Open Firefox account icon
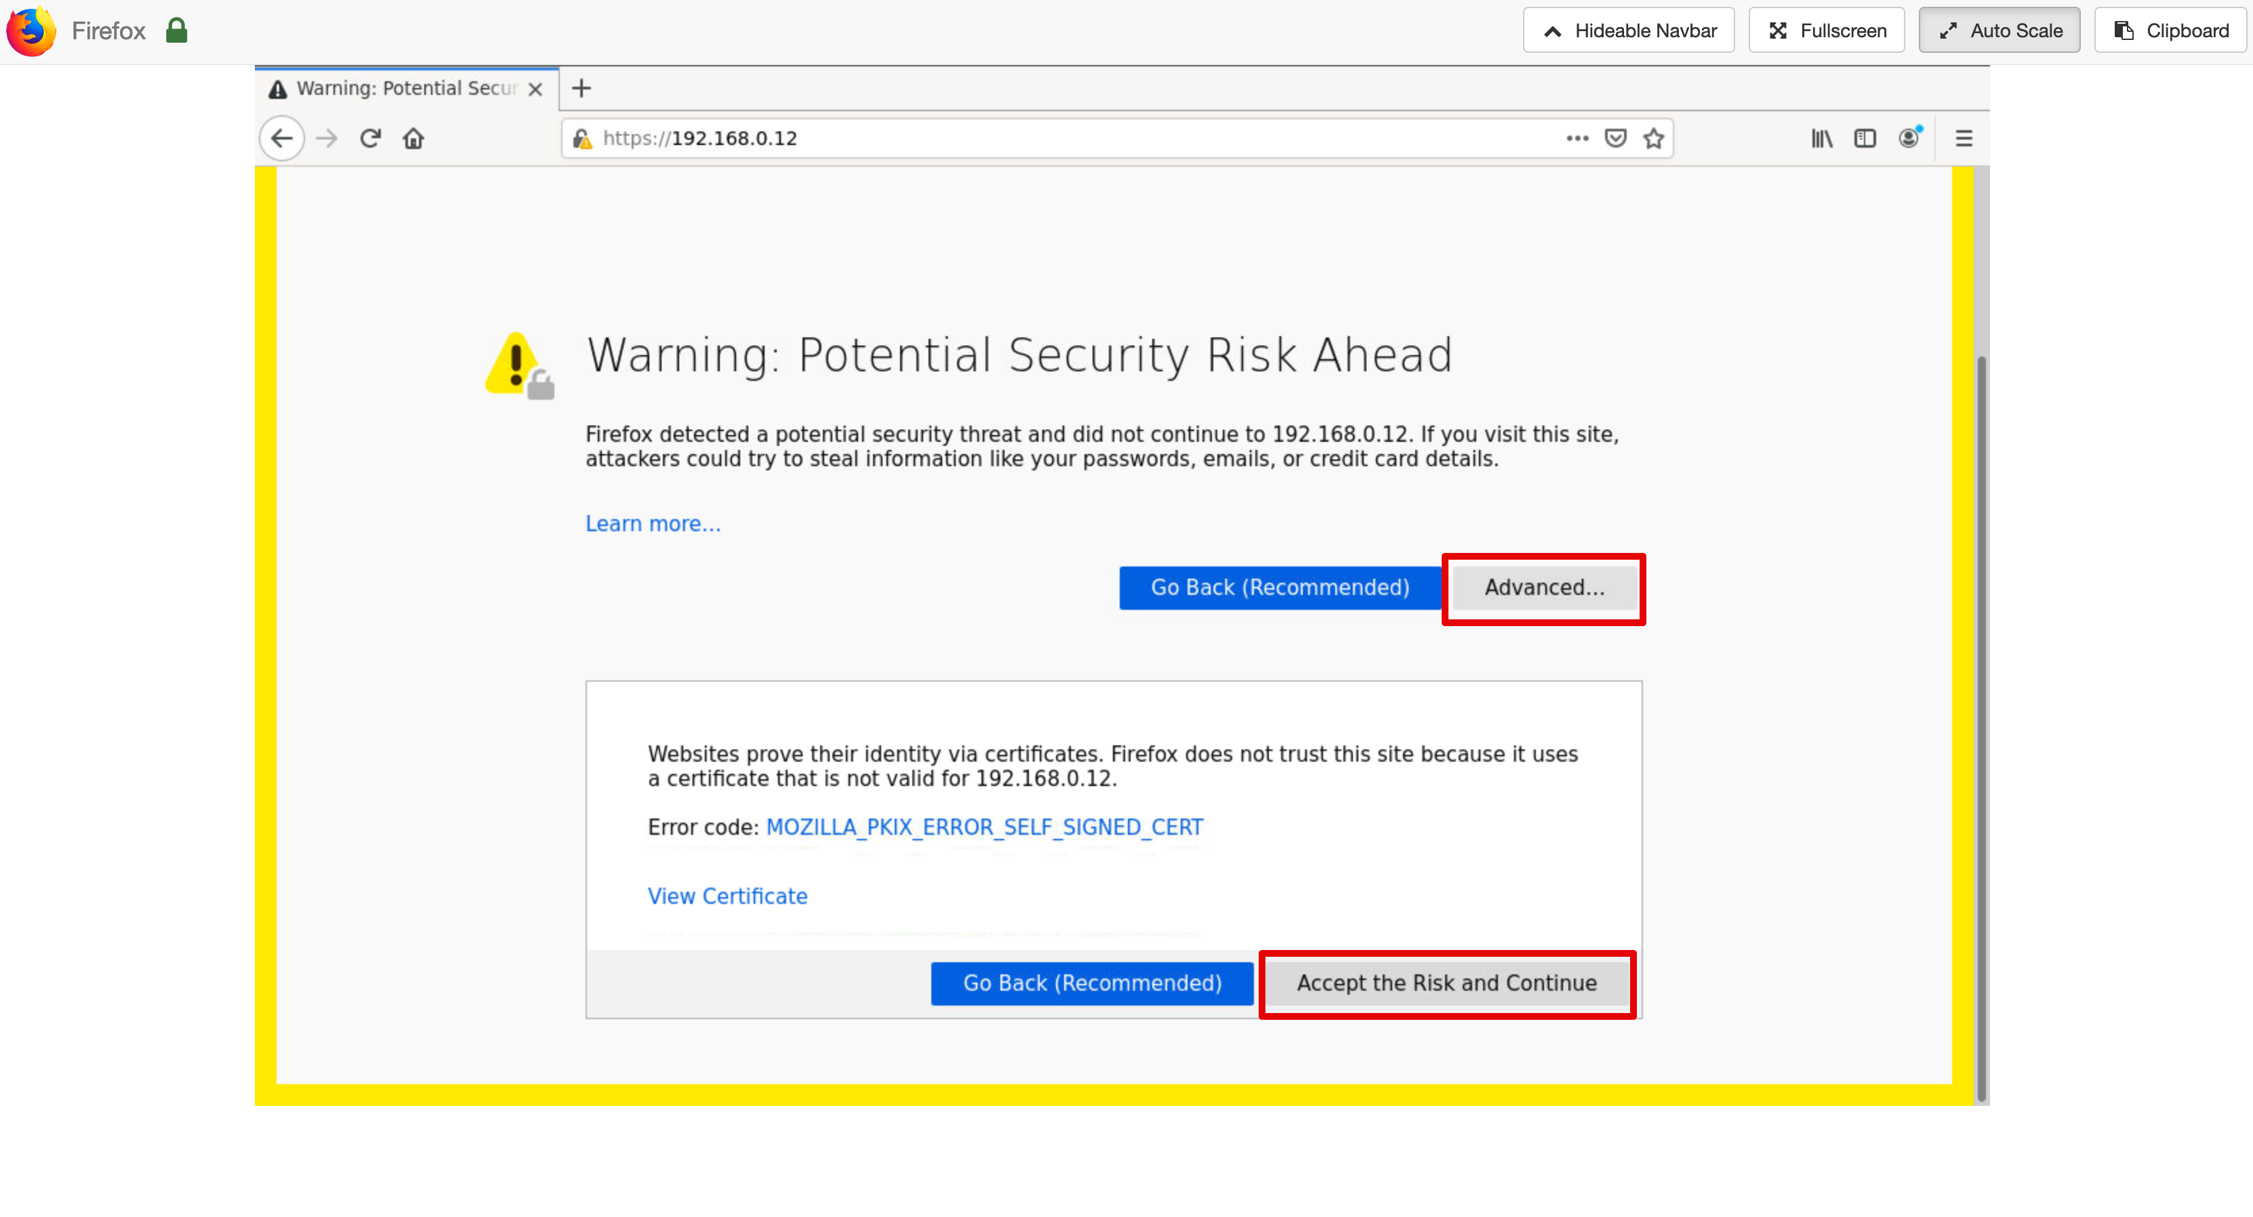This screenshot has height=1217, width=2253. click(1909, 138)
